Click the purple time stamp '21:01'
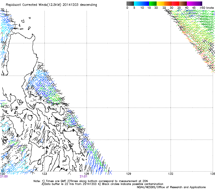 coord(83,176)
